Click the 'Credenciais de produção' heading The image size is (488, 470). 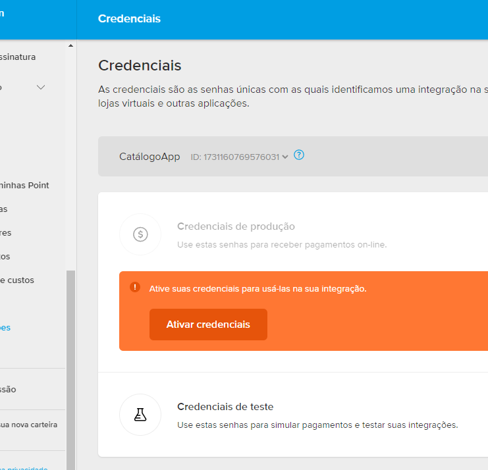[x=236, y=226]
